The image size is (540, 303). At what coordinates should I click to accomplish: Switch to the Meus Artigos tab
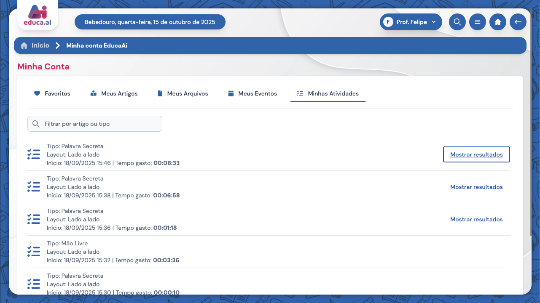tap(114, 93)
